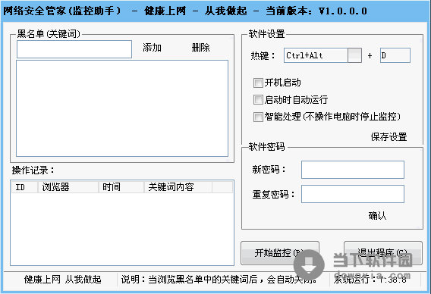Click the 热键 label
Image resolution: width=431 pixels, height=294 pixels.
(263, 56)
